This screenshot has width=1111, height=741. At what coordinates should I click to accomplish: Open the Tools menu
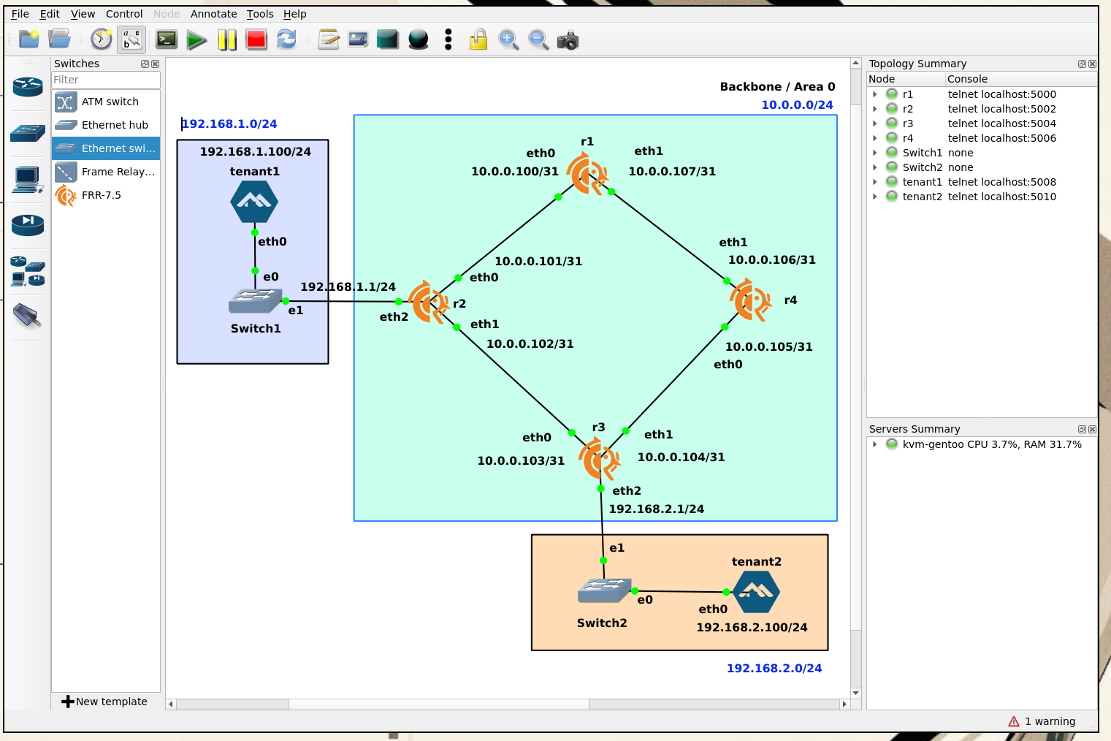(x=259, y=14)
